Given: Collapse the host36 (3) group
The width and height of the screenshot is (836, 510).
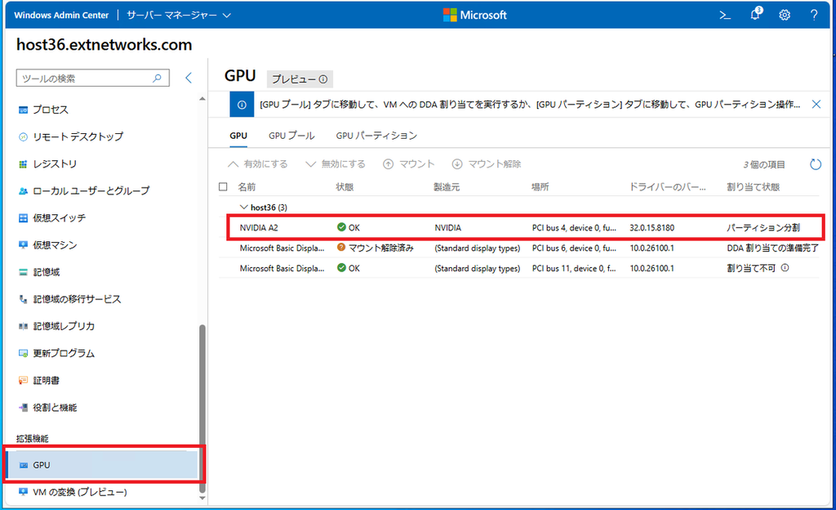Looking at the screenshot, I should [x=243, y=207].
